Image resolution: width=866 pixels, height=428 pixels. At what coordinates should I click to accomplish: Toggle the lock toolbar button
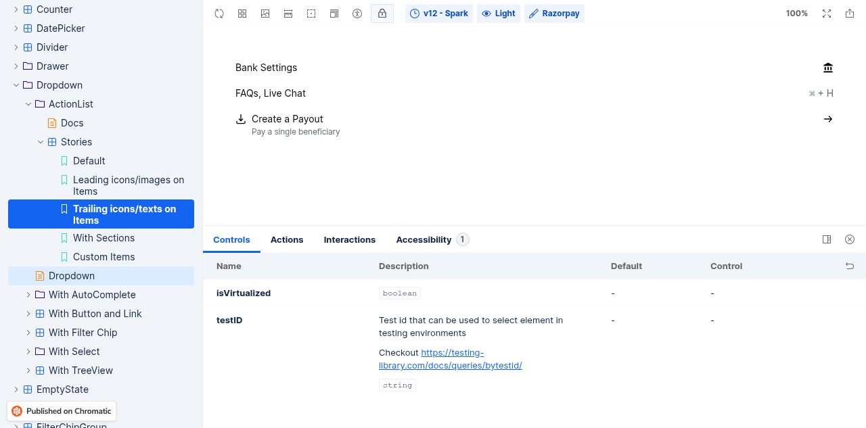pyautogui.click(x=382, y=14)
